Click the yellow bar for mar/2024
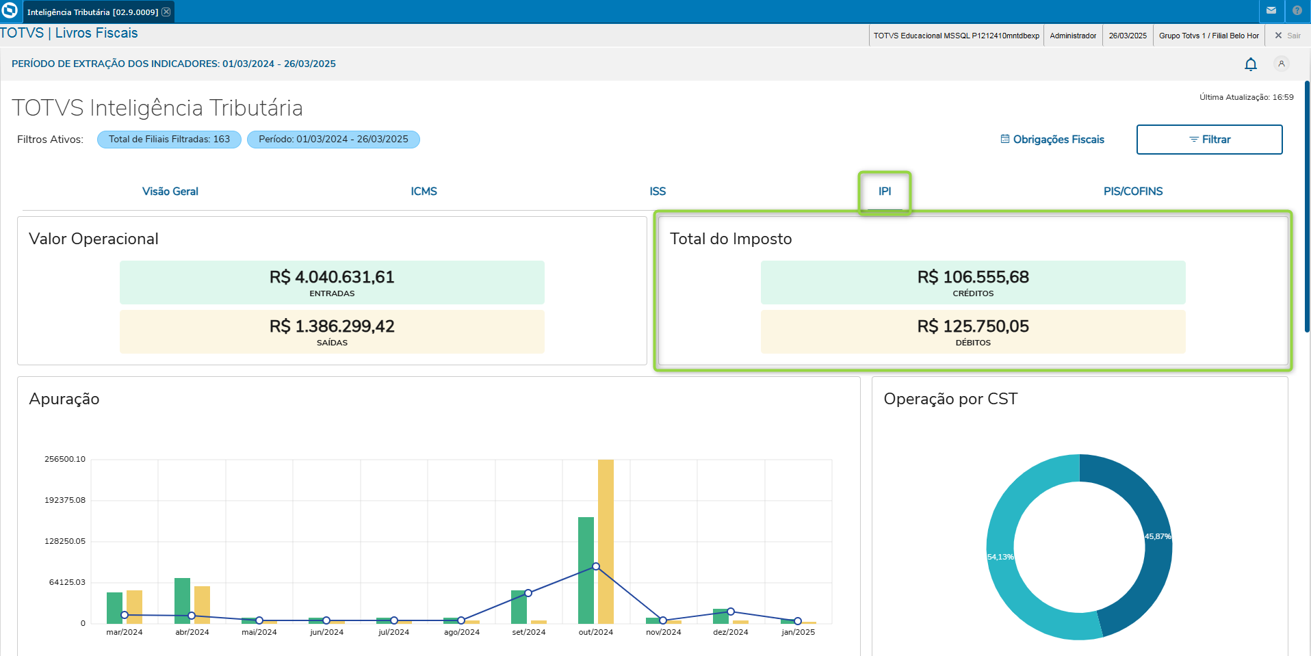Screen dimensions: 1311x656 pos(134,607)
